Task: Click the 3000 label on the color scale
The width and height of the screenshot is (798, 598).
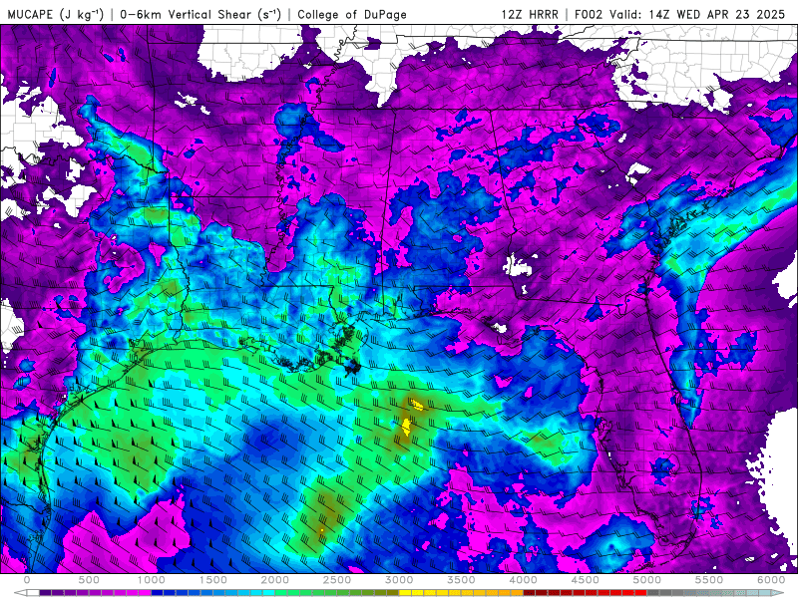Action: click(399, 580)
